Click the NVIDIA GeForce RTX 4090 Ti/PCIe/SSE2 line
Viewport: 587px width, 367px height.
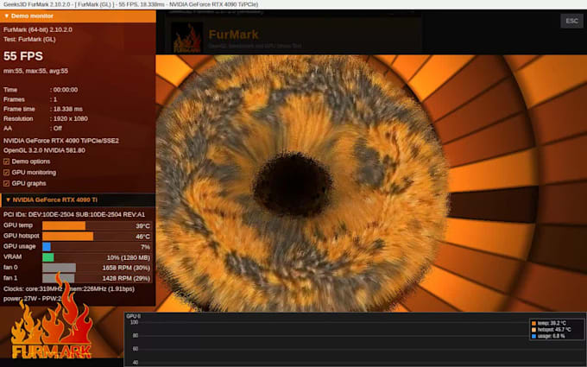point(61,141)
